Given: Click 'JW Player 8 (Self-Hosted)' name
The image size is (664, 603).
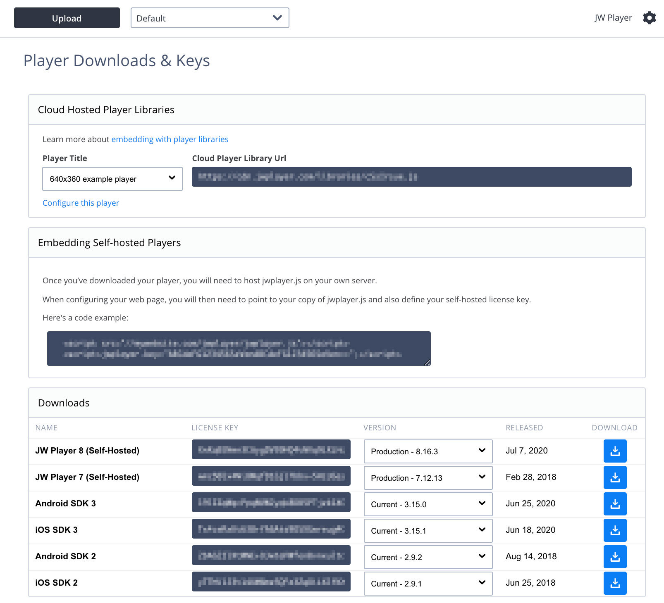Looking at the screenshot, I should [x=87, y=451].
